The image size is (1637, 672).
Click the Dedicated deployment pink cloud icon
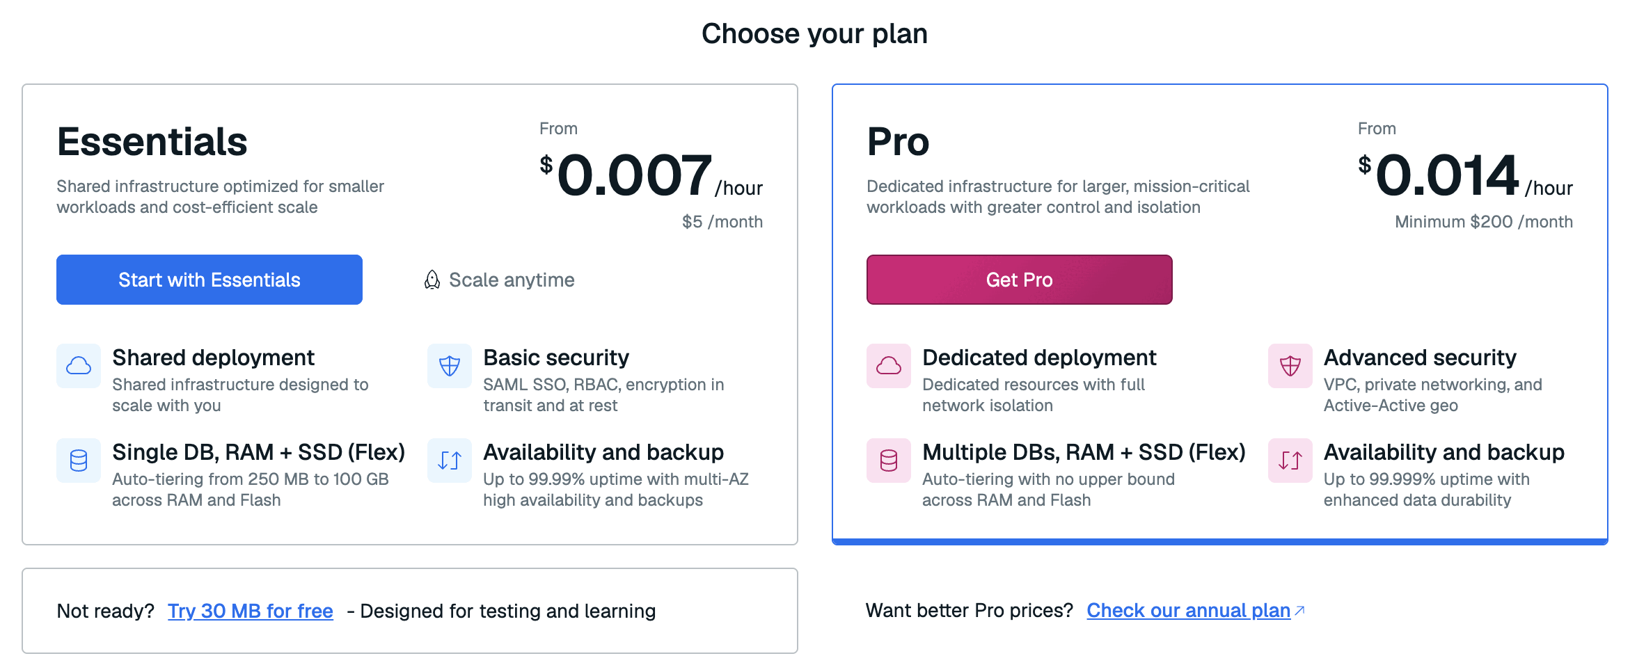coord(889,366)
